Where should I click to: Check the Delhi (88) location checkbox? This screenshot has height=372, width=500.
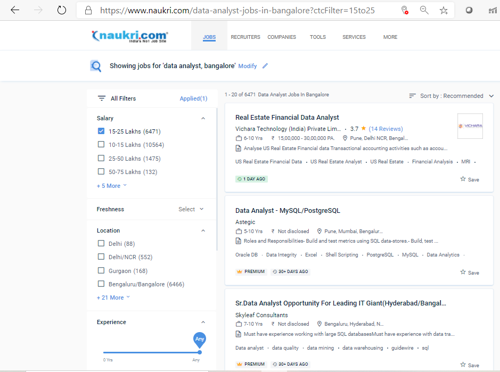[101, 243]
